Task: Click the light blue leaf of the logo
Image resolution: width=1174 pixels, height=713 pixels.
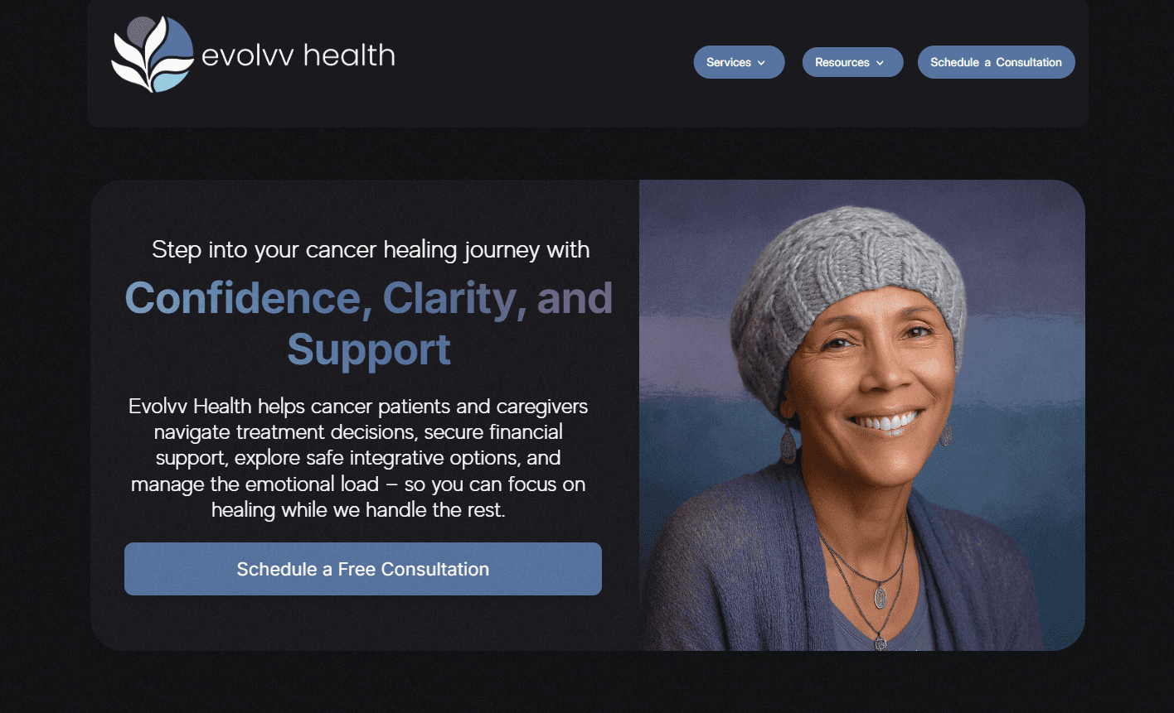Action: [170, 81]
